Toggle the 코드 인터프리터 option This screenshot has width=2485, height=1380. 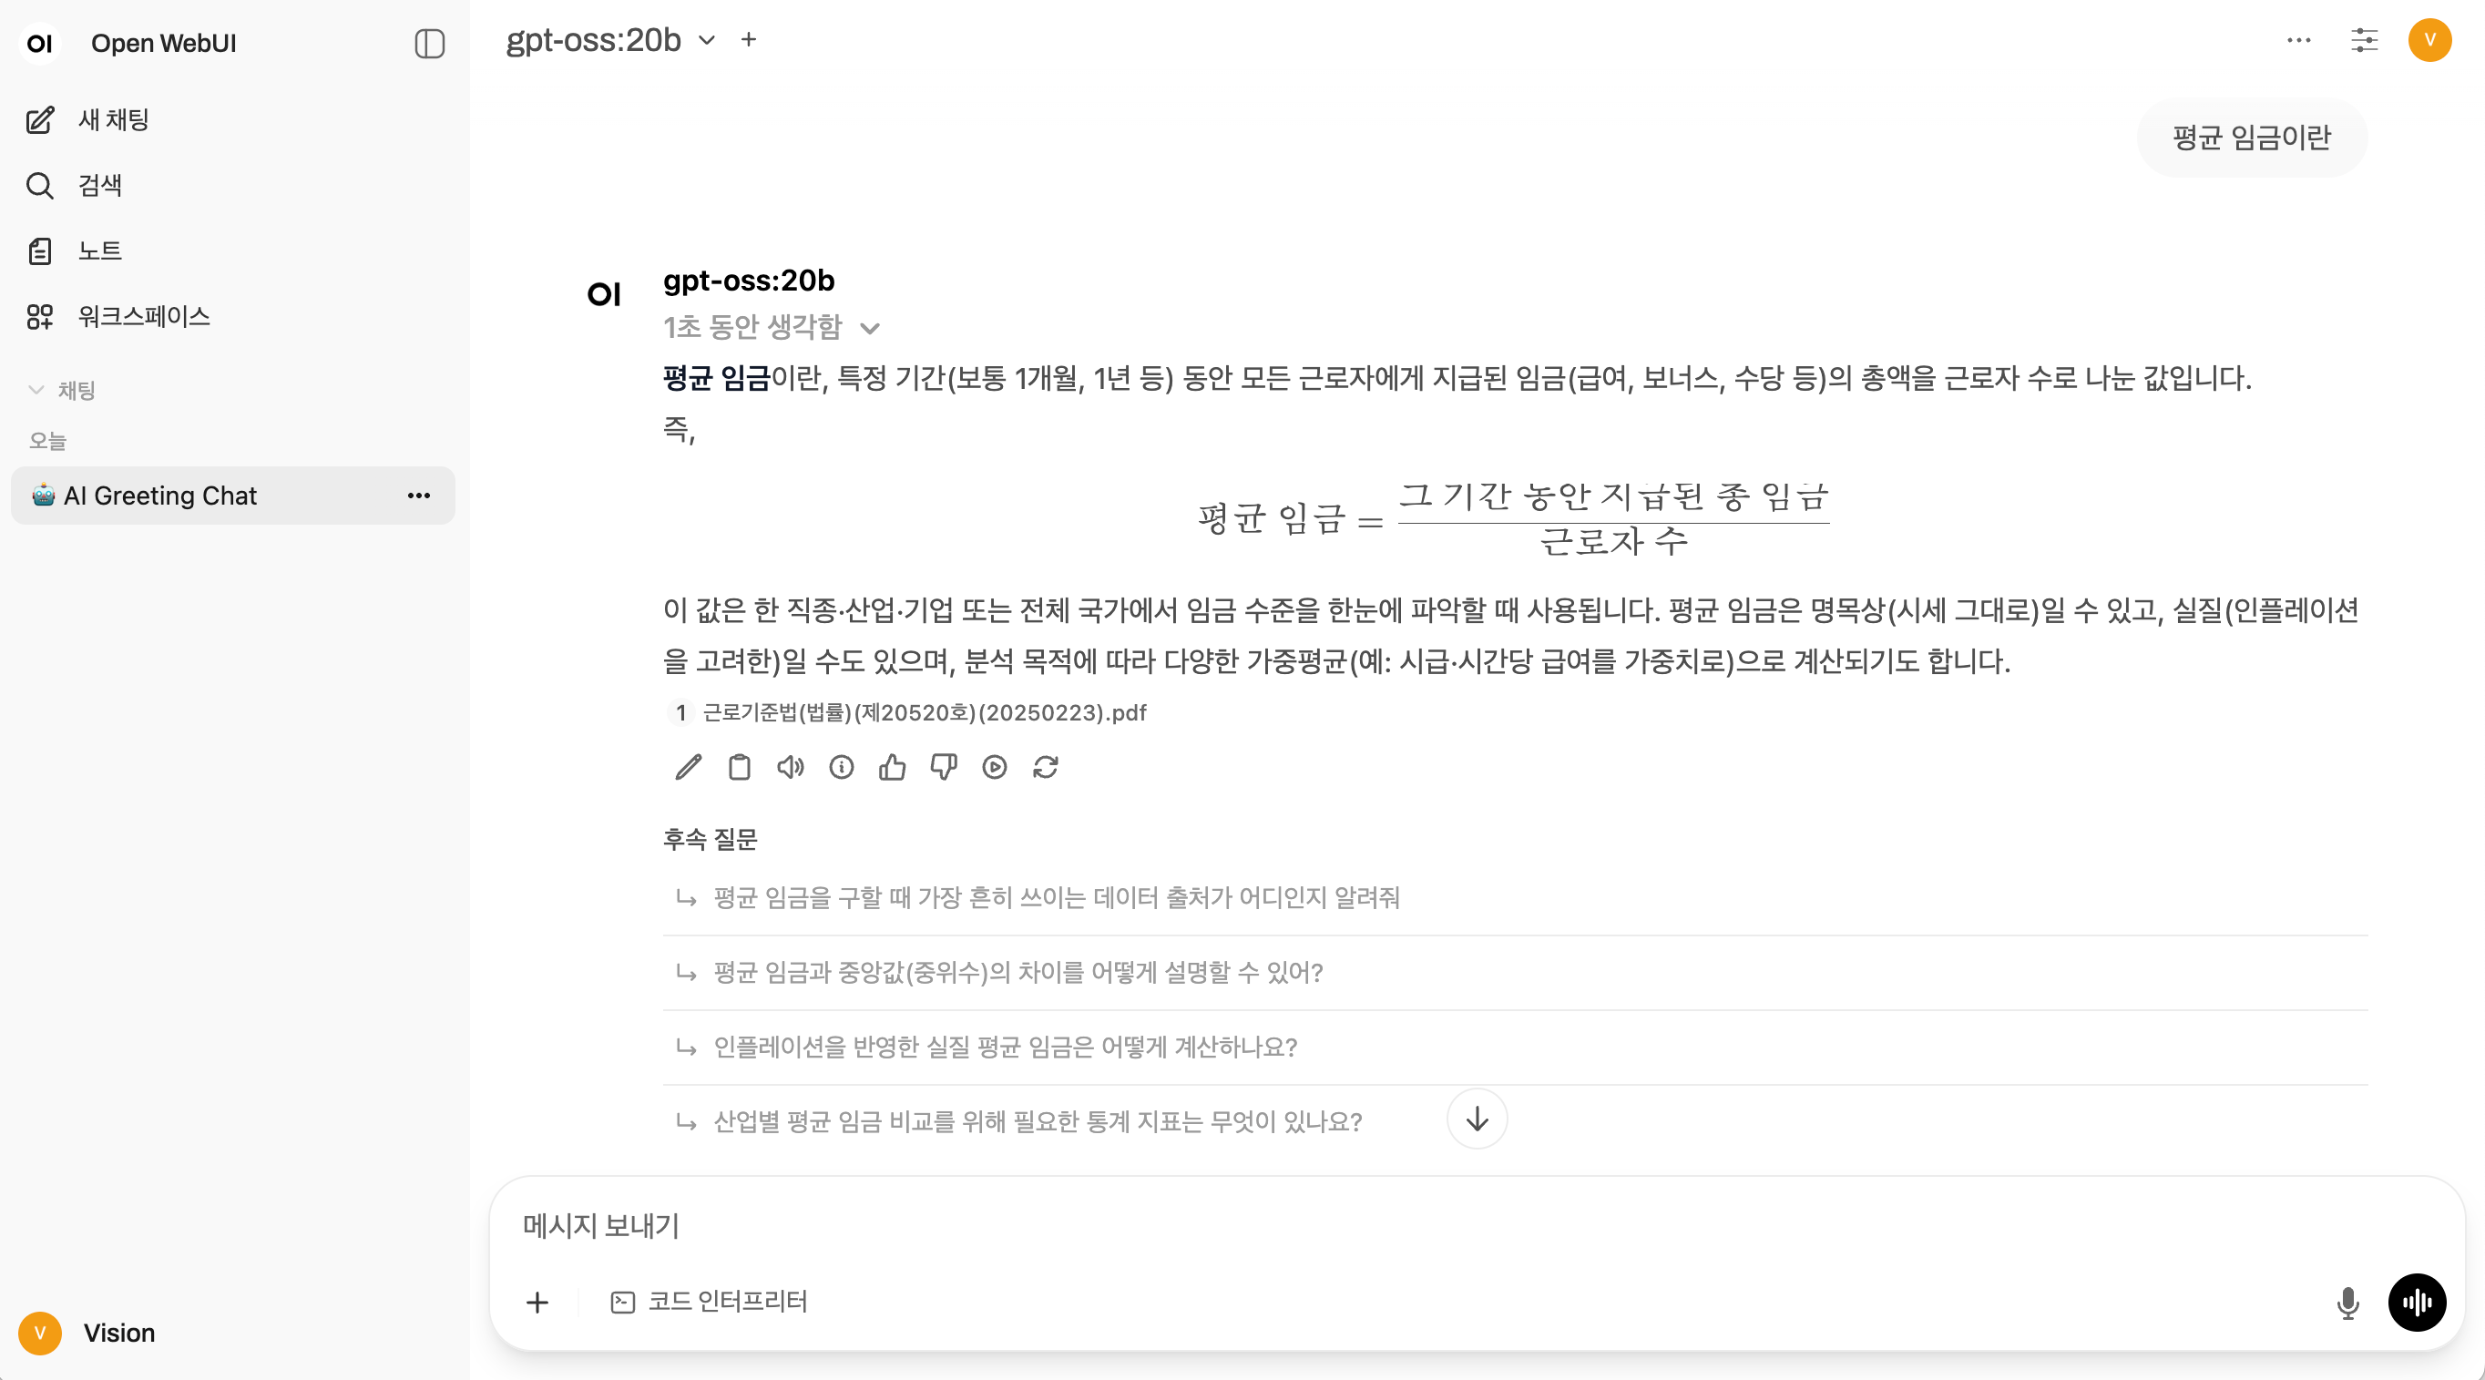click(709, 1301)
